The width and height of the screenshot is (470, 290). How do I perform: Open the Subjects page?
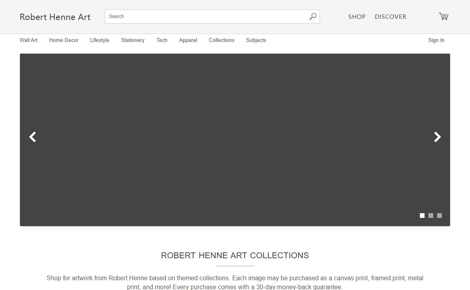coord(256,40)
